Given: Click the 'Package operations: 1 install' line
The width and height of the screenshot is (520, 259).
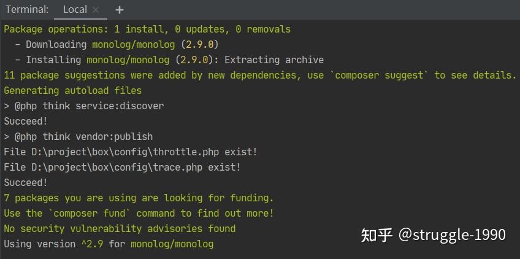Looking at the screenshot, I should point(147,29).
